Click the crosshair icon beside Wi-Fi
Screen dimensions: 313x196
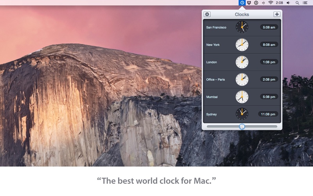[x=263, y=3]
